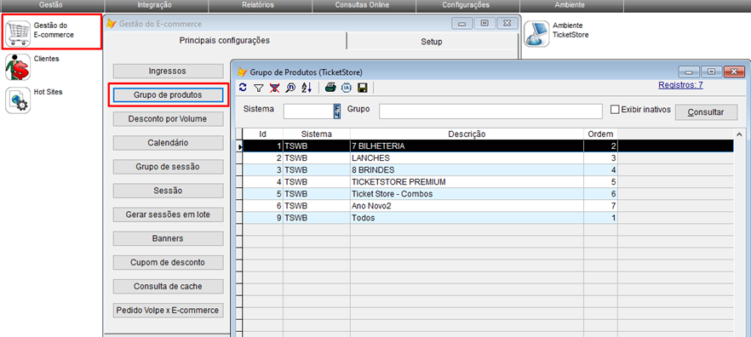Print the list using printer icon
Screen dimensions: 751x337
(x=330, y=87)
